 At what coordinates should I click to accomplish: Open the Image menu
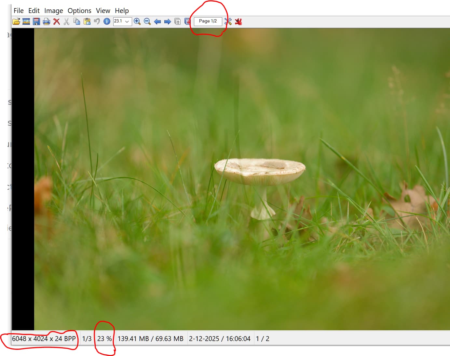click(54, 11)
